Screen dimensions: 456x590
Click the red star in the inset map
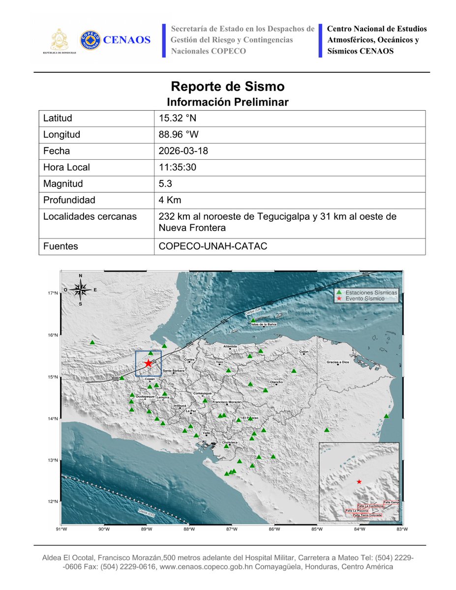(x=359, y=482)
